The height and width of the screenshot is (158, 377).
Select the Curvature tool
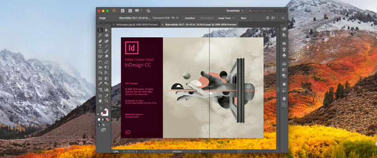[x=106, y=41]
